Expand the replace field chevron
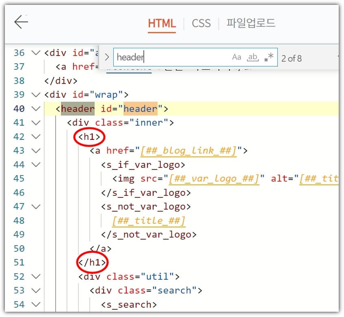The width and height of the screenshot is (344, 317). (107, 57)
